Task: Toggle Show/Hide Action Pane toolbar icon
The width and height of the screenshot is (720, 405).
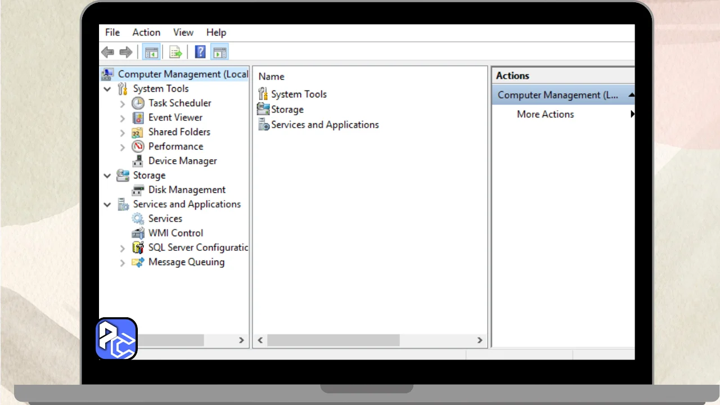Action: point(220,52)
